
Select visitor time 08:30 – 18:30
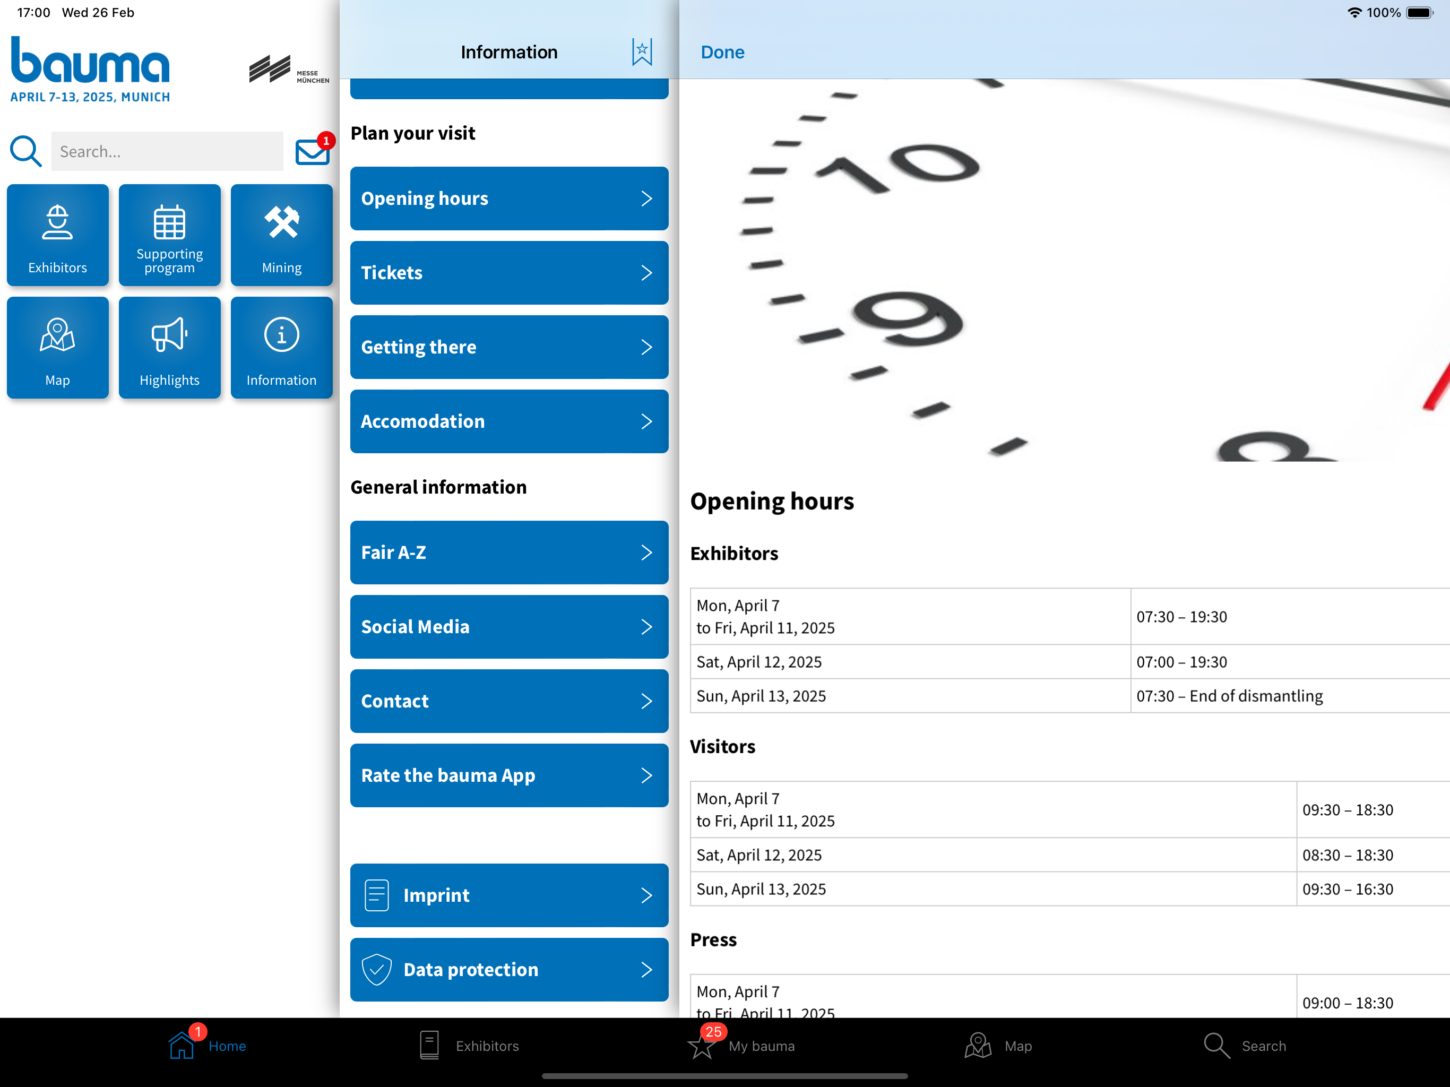tap(1348, 856)
